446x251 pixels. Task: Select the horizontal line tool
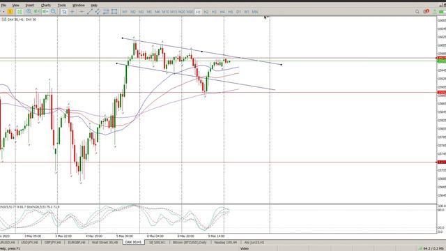(x=82, y=12)
